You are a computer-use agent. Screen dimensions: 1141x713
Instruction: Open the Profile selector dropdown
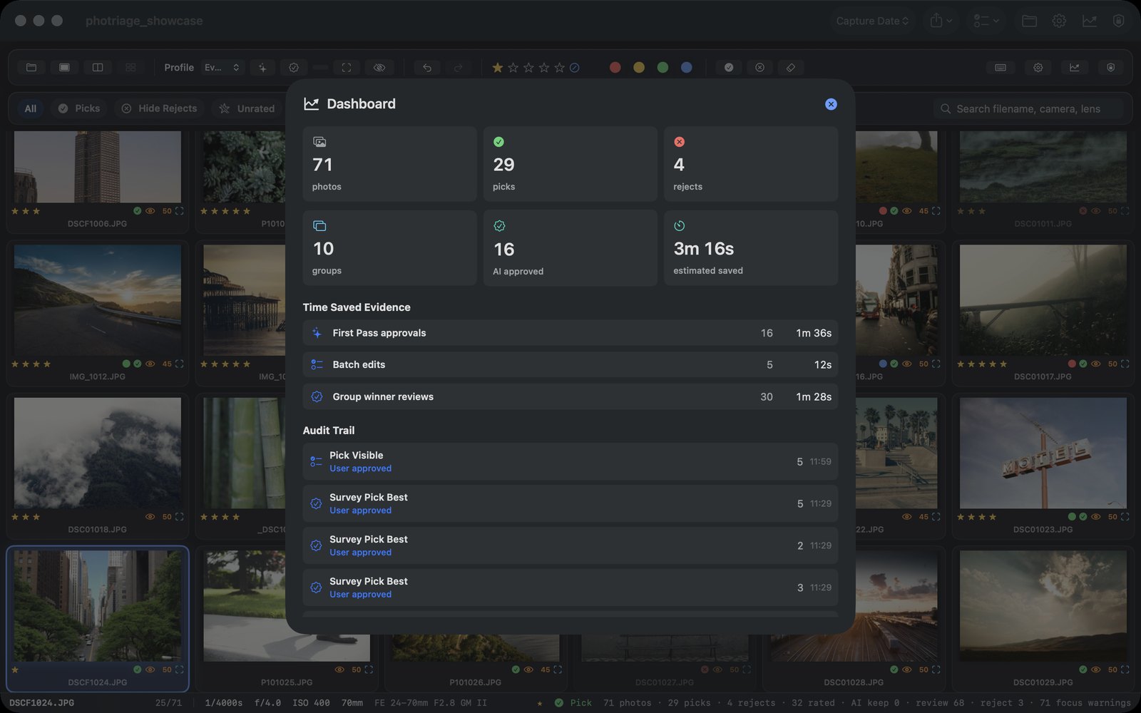click(x=222, y=67)
